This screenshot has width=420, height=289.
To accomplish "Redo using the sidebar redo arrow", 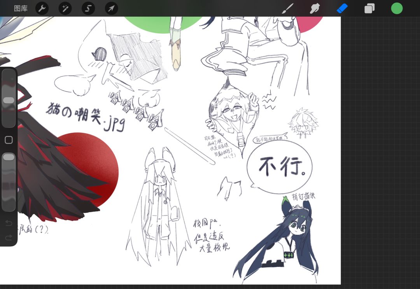I will point(9,237).
